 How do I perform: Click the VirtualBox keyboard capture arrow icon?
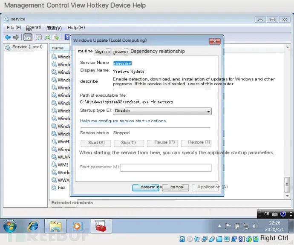[256, 239]
